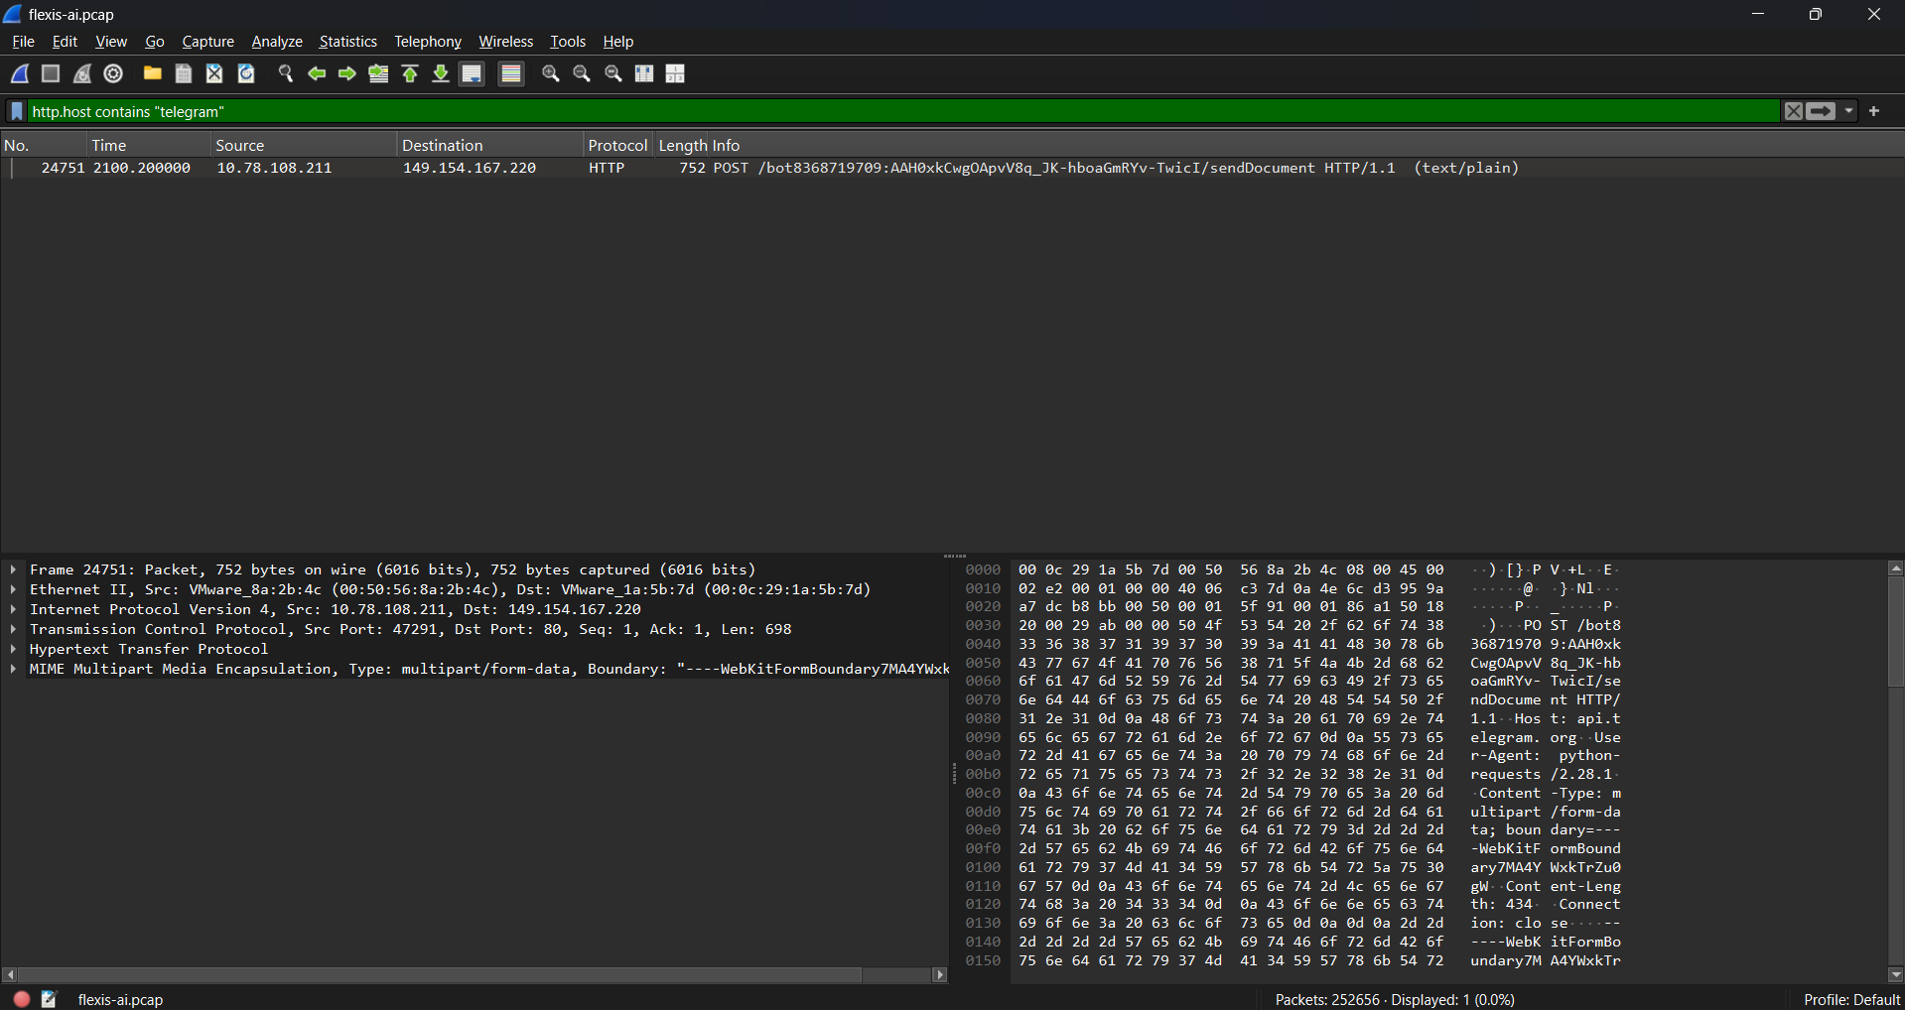1905x1010 pixels.
Task: Open the Go menu
Action: tap(155, 42)
